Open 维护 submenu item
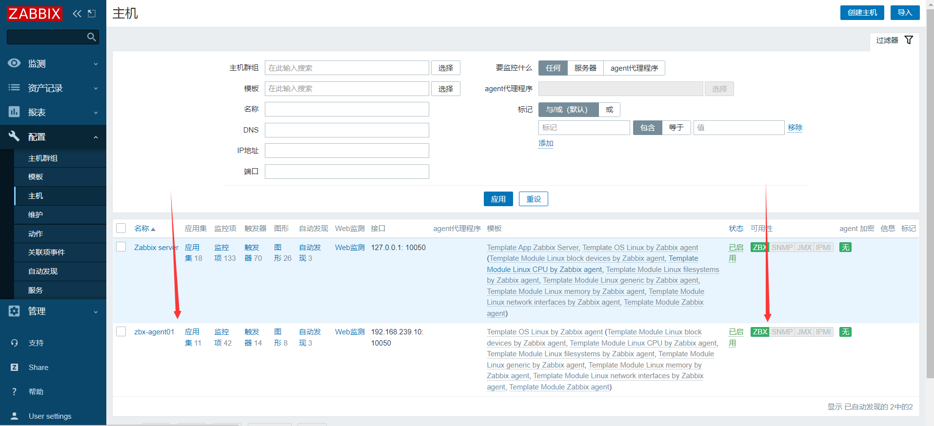Image resolution: width=934 pixels, height=426 pixels. [60, 215]
